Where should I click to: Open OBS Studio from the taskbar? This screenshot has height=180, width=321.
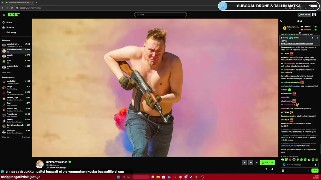pyautogui.click(x=202, y=177)
